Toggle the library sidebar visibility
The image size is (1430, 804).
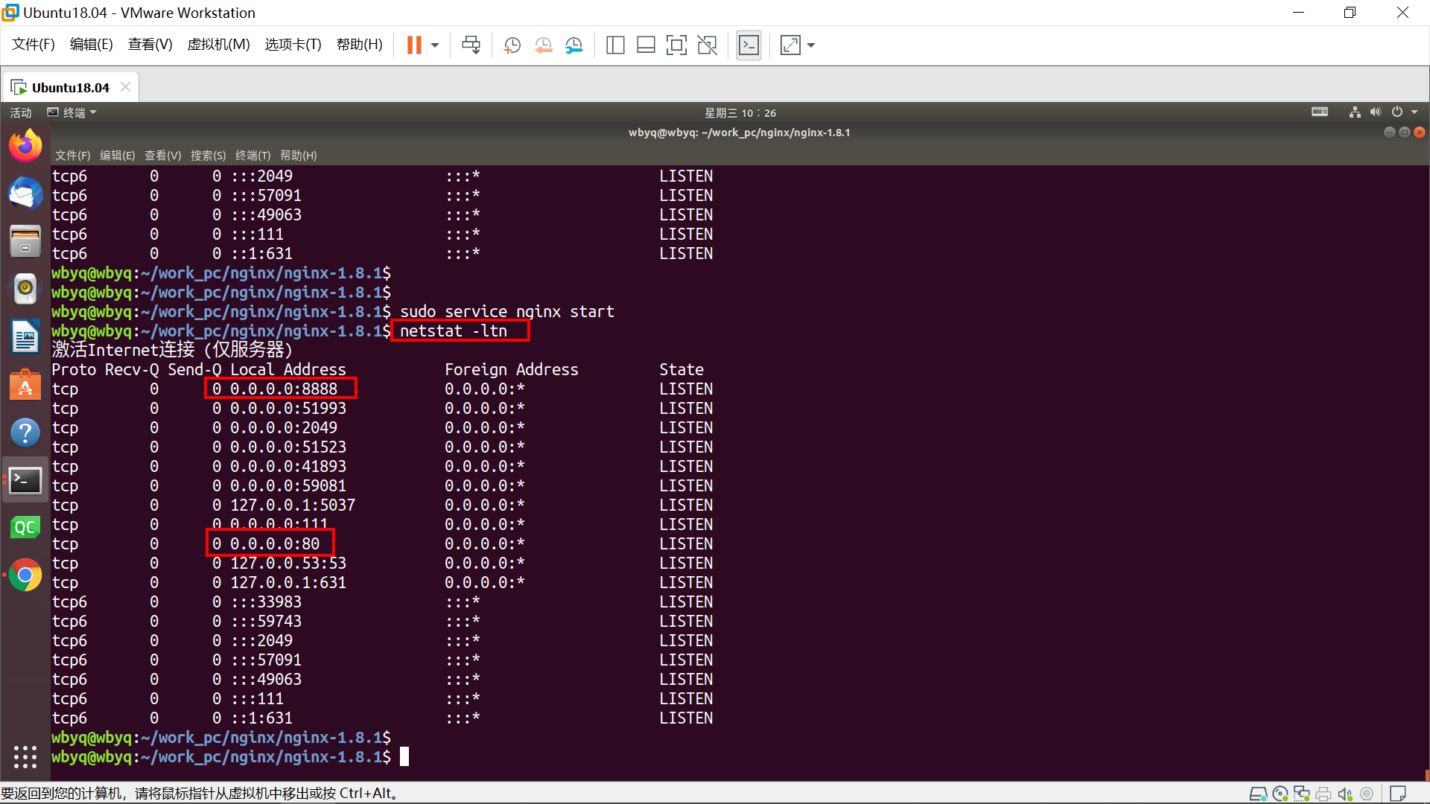pos(615,45)
